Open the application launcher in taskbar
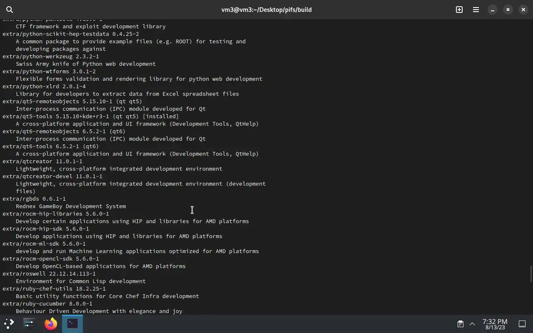The width and height of the screenshot is (533, 333). tap(9, 323)
